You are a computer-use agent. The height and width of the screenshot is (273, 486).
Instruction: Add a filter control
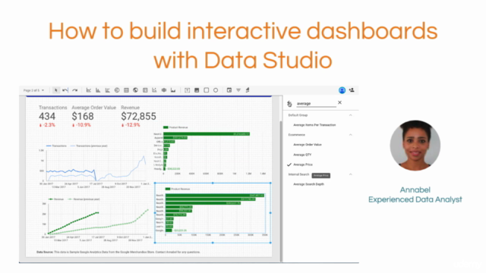(x=238, y=90)
